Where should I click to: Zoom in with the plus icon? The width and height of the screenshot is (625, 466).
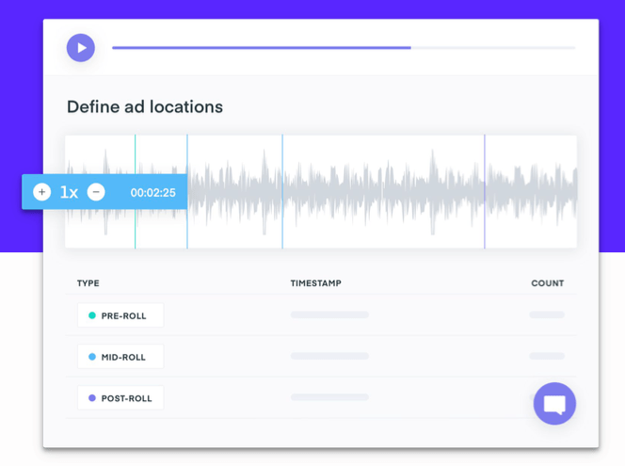click(x=41, y=192)
